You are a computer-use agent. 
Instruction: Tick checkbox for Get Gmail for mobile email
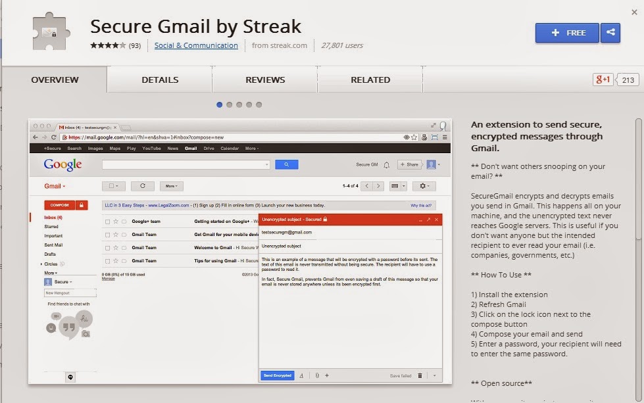(x=108, y=235)
